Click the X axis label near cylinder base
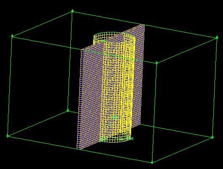223x169 pixels. point(130,138)
